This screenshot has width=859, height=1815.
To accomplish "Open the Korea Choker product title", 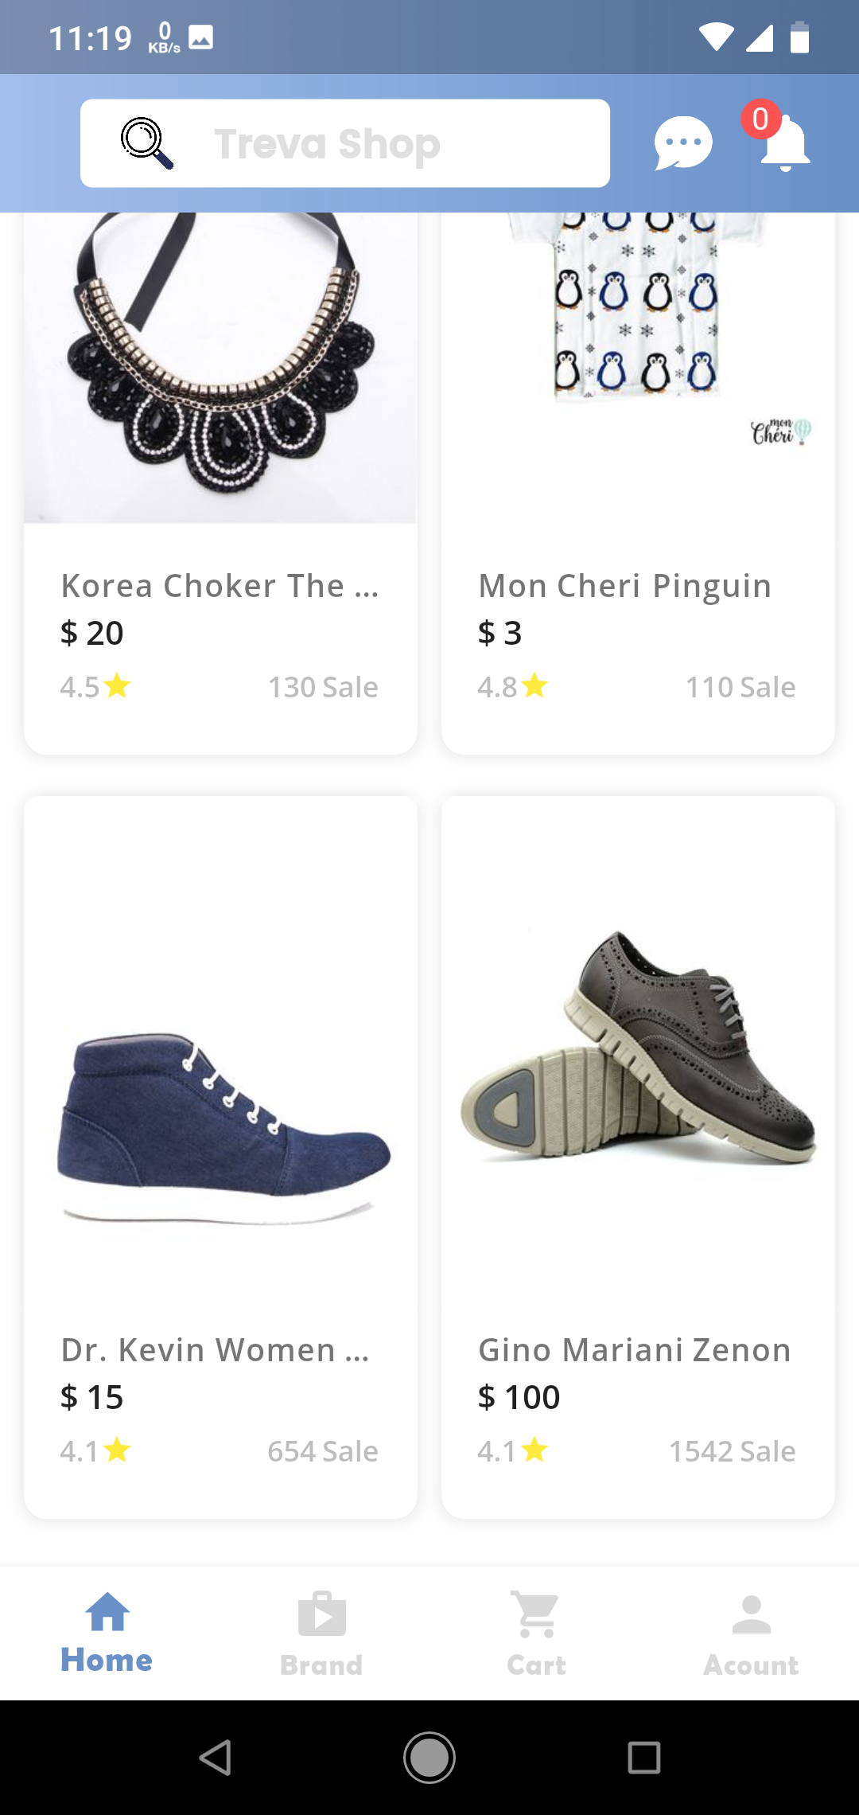I will [220, 585].
